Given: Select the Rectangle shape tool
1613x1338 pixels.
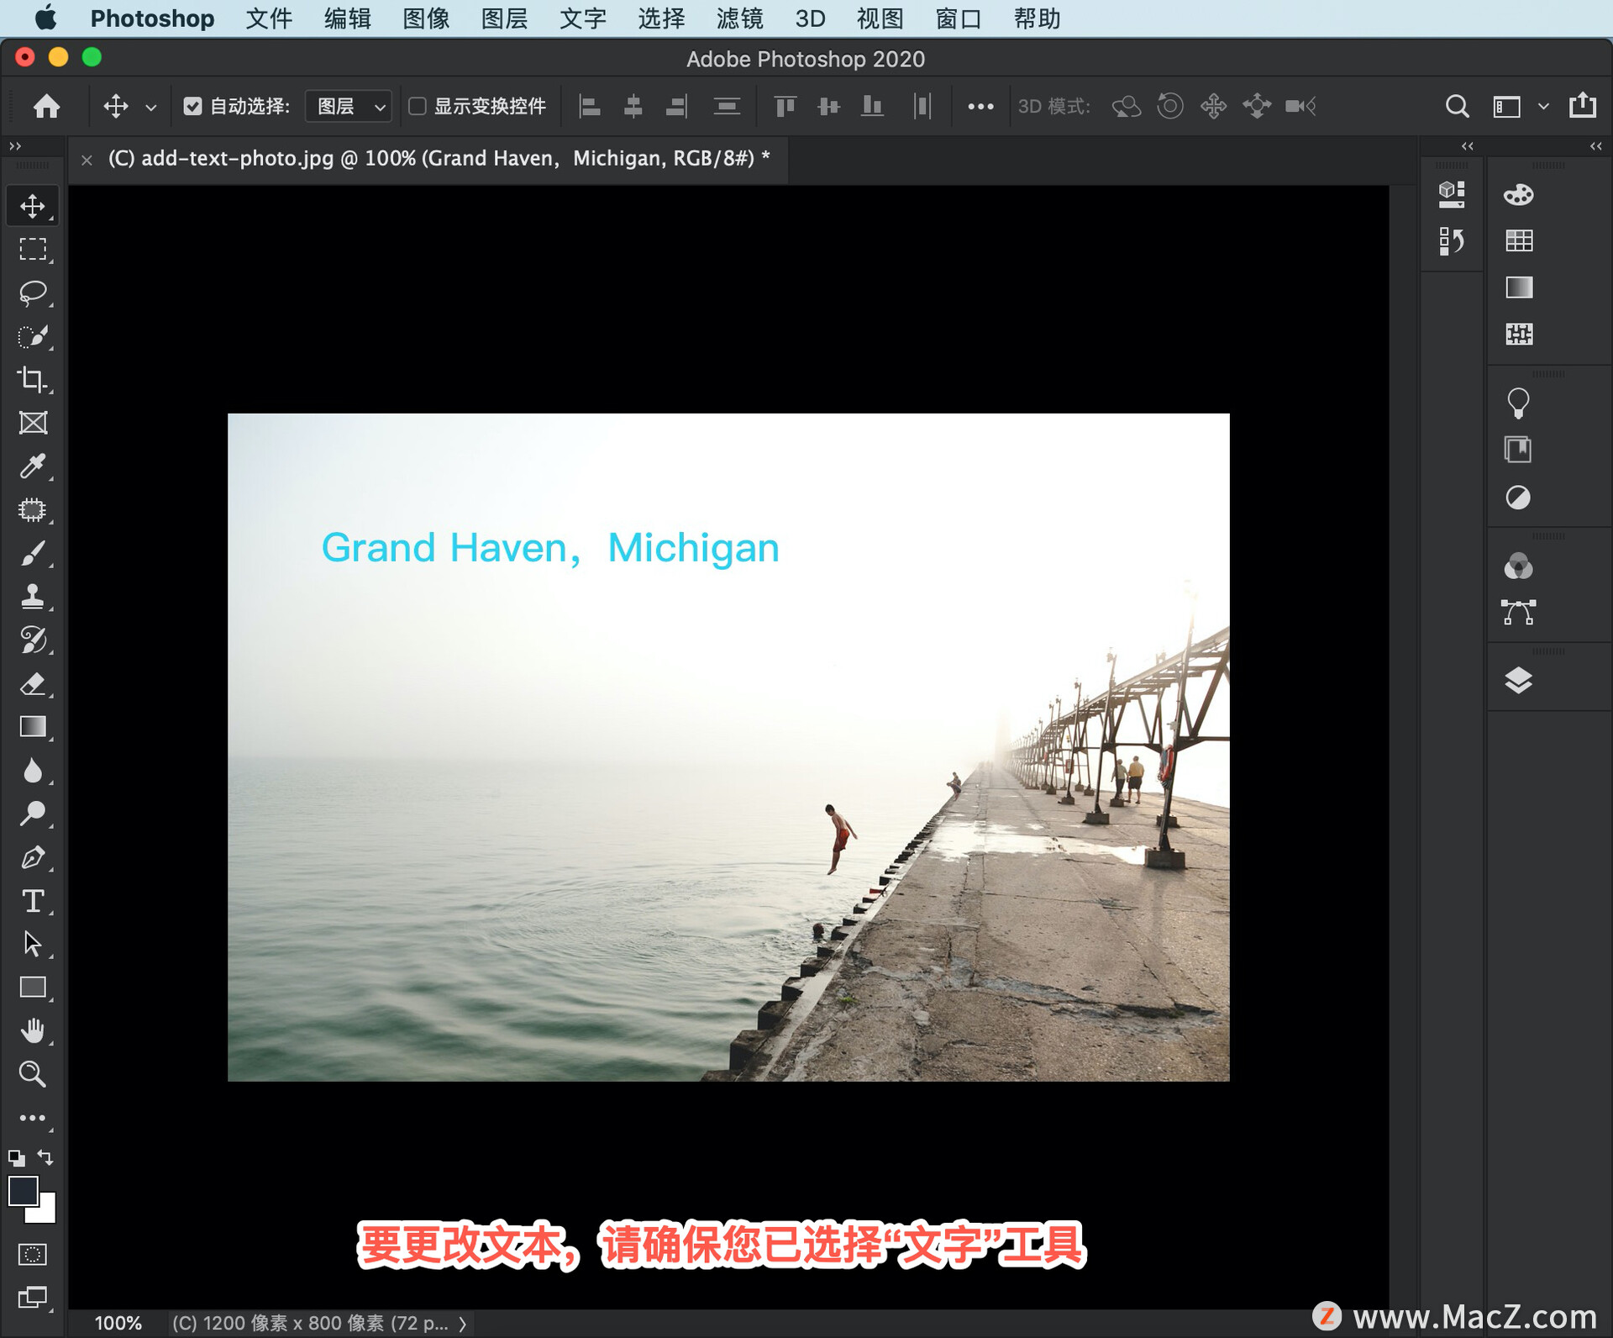Looking at the screenshot, I should pyautogui.click(x=33, y=988).
